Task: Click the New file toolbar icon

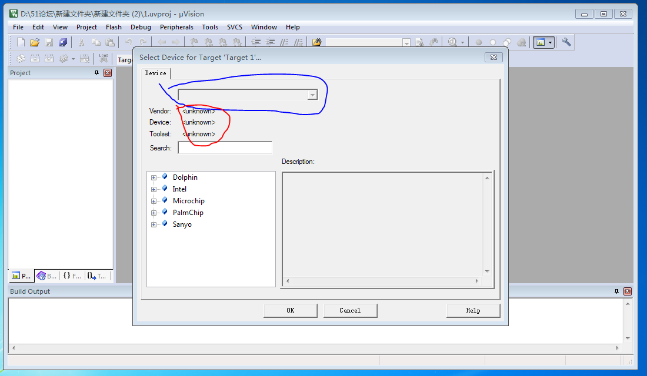Action: (x=21, y=42)
